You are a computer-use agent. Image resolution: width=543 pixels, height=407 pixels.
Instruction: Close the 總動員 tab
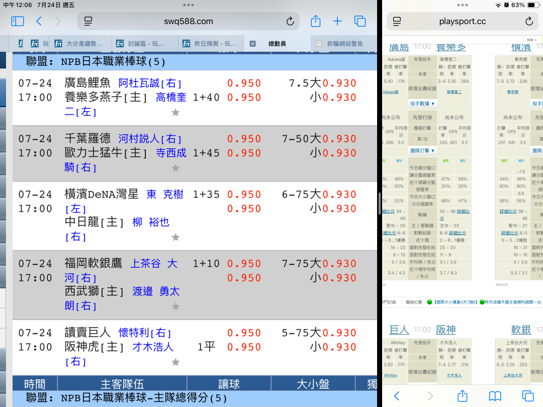coord(253,44)
